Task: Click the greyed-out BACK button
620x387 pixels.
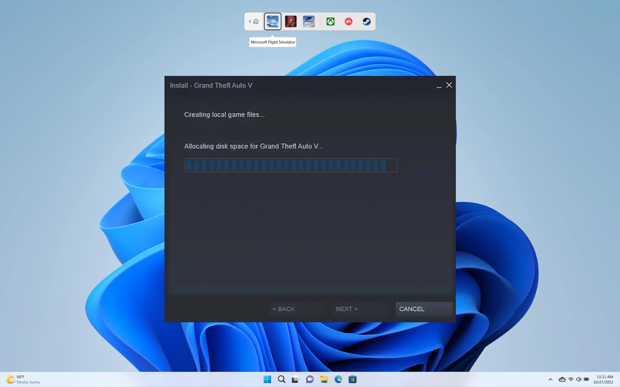Action: [x=297, y=309]
